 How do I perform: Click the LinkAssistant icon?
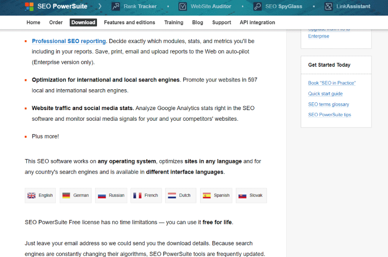[x=328, y=6]
